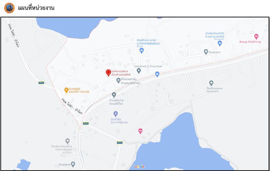
Task: Open the วัดเอกราช temple marker
Action: [x=73, y=164]
